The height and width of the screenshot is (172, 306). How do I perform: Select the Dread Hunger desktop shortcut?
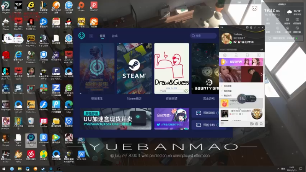tap(6, 140)
